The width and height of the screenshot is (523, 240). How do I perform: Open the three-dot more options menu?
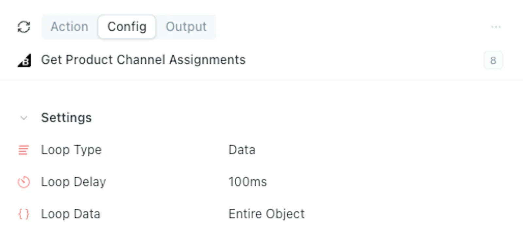click(x=496, y=27)
